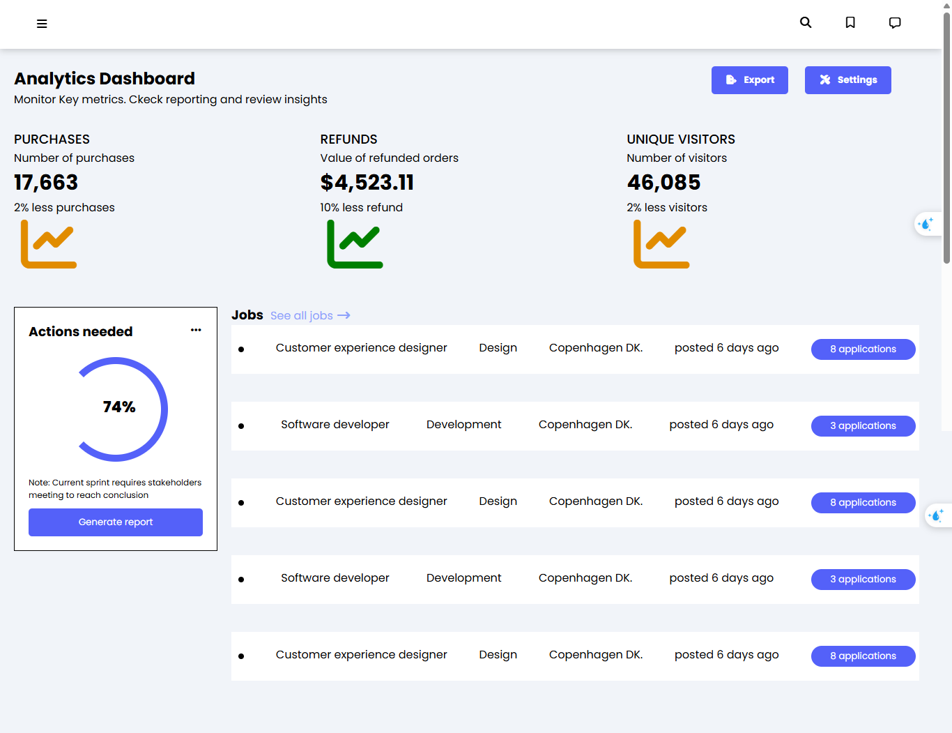Click the search magnifier icon

pyautogui.click(x=806, y=22)
